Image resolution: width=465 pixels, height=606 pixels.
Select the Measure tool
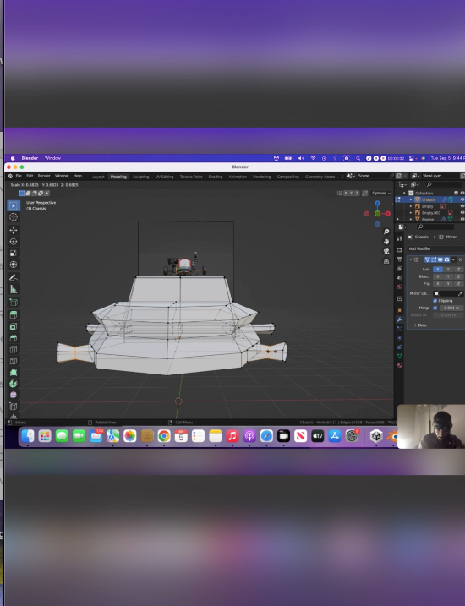pos(14,289)
